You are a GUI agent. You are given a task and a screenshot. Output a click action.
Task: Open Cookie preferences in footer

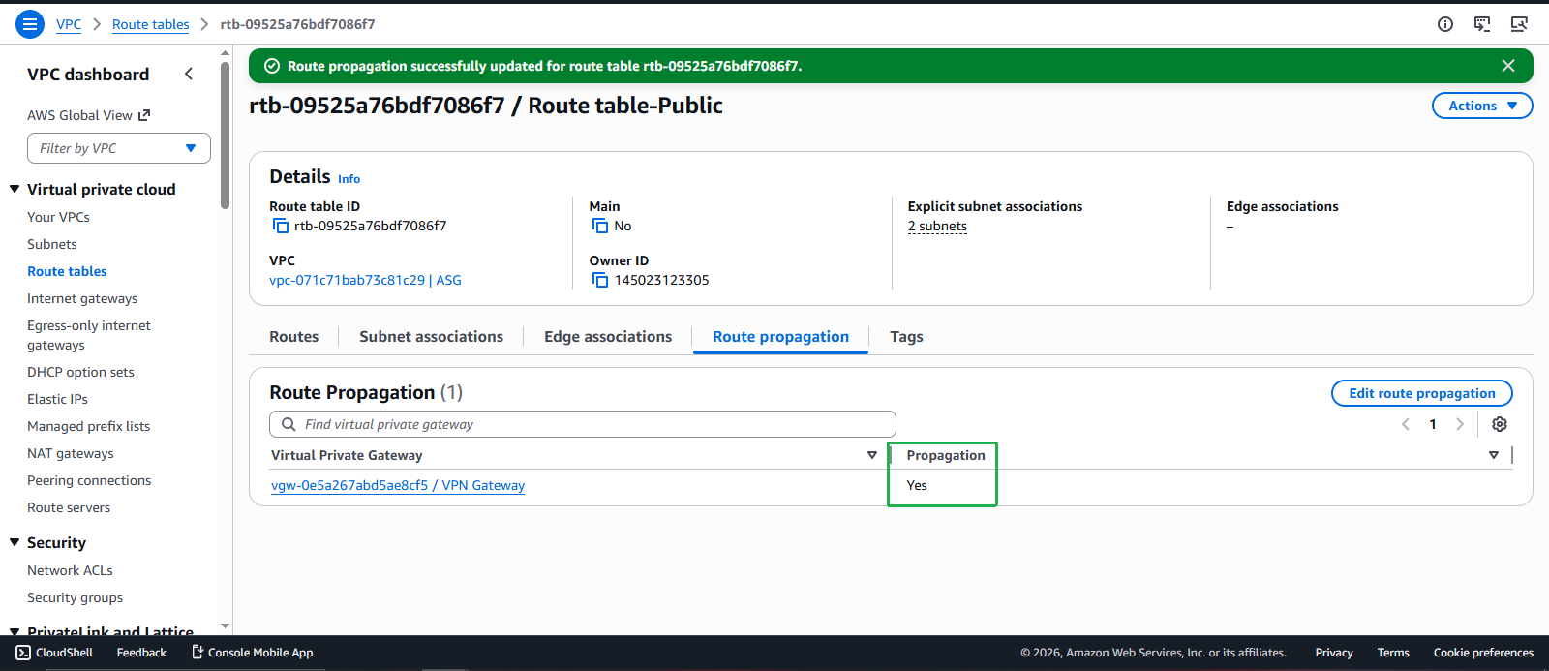1483,653
